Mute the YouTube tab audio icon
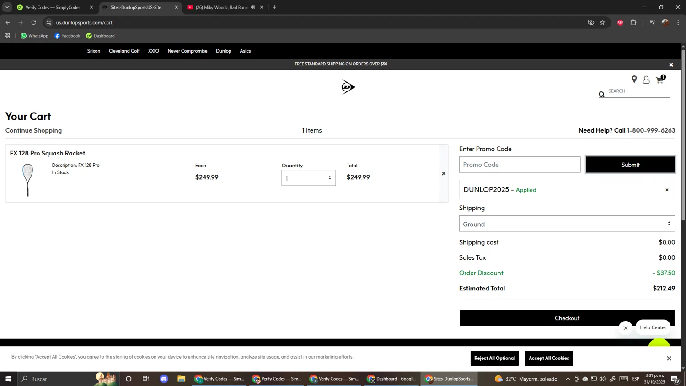This screenshot has height=386, width=686. tap(253, 7)
